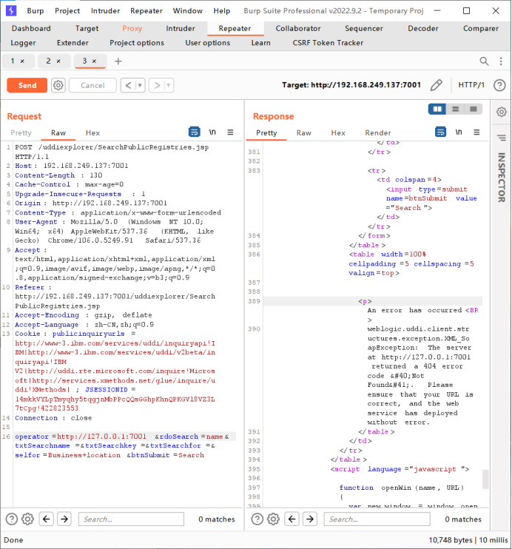Close Repeater tab 2
The image size is (512, 549).
pos(58,61)
